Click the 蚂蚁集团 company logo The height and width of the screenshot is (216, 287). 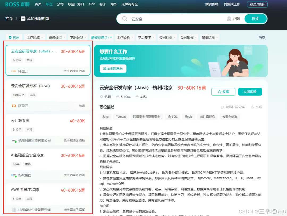[x=14, y=175]
